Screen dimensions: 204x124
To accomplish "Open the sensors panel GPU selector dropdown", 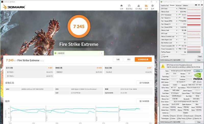I will coord(172,60).
